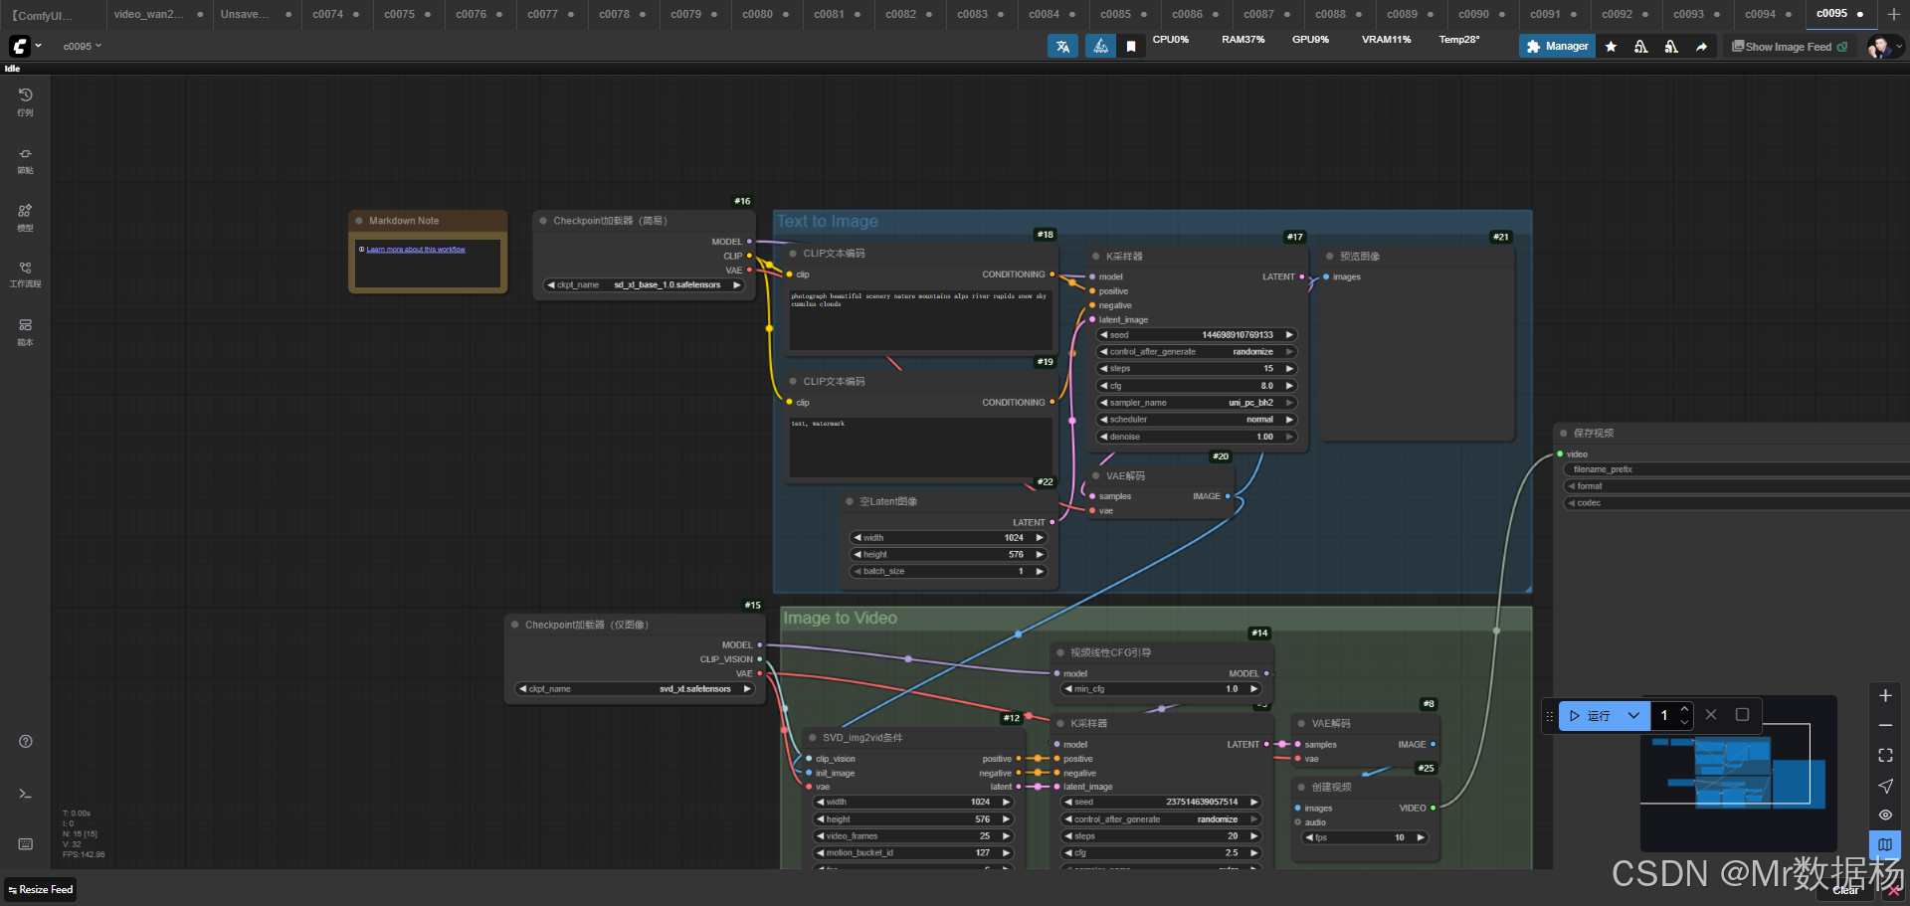1910x906 pixels.
Task: Click the select mode arrow icon
Action: click(1885, 786)
